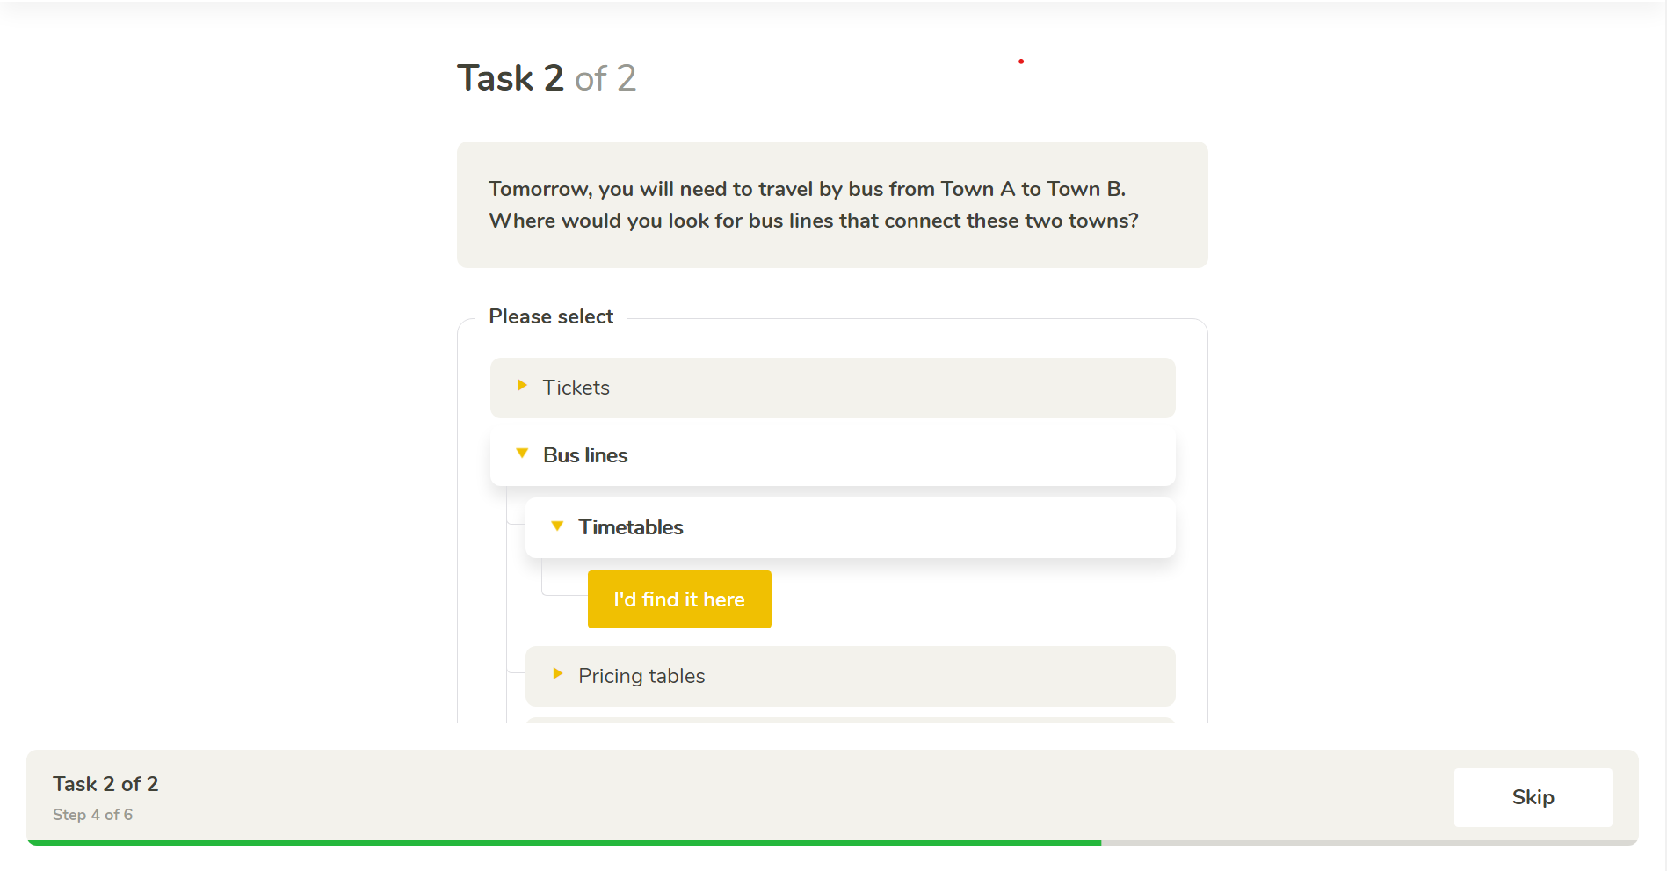Expand the Pricing tables subcategory
The height and width of the screenshot is (871, 1667).
point(850,676)
